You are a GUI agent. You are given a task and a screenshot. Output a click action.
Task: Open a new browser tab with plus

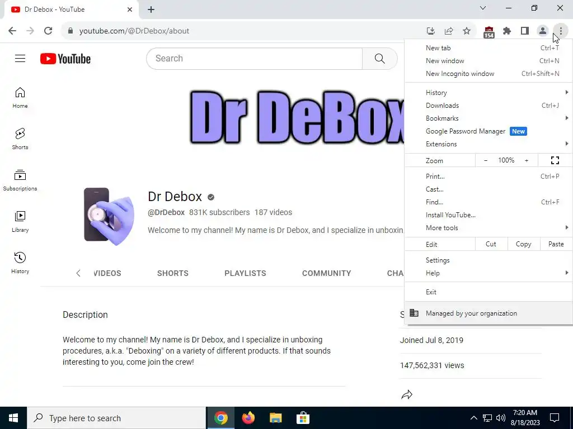[x=151, y=9]
